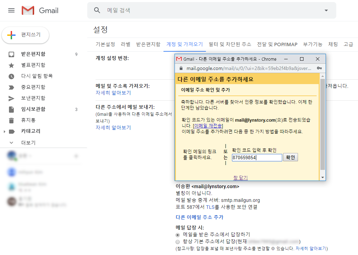Click the 카테고리 label tag icon
Image resolution: width=358 pixels, height=255 pixels.
click(12, 131)
